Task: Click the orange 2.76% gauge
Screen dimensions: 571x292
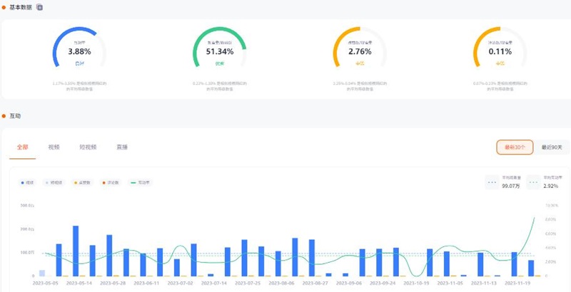Action: [360, 51]
